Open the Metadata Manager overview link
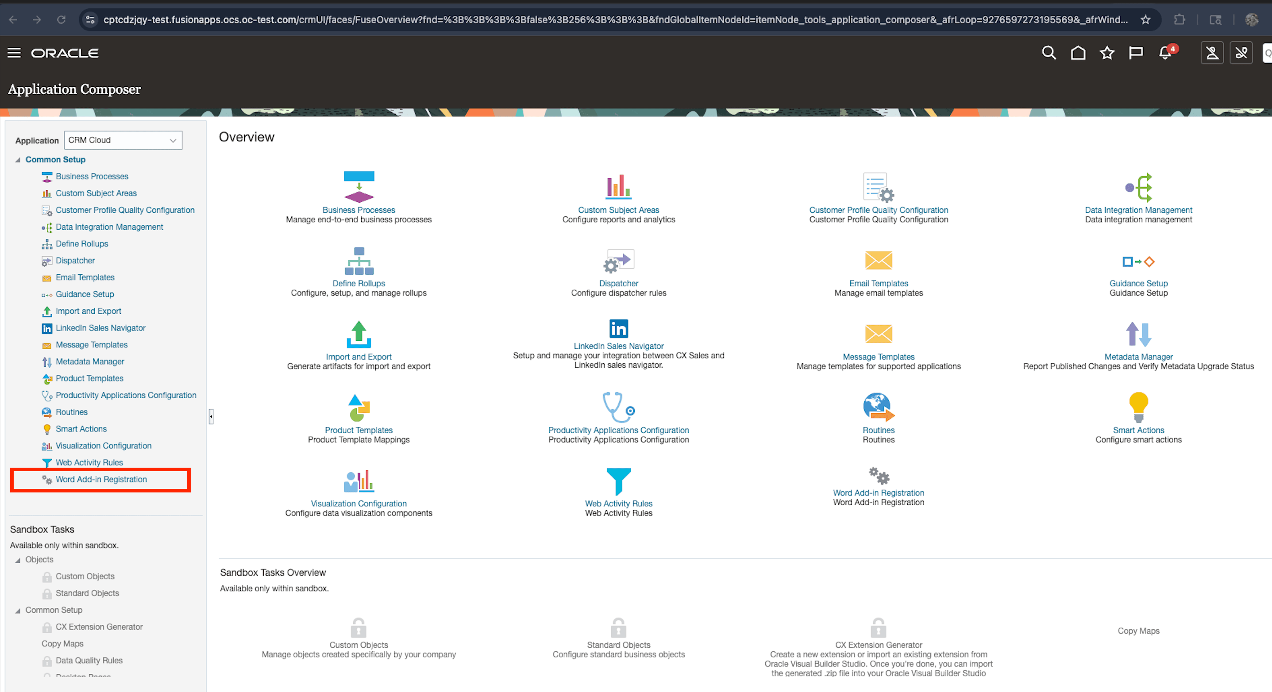Image resolution: width=1272 pixels, height=692 pixels. click(1138, 356)
